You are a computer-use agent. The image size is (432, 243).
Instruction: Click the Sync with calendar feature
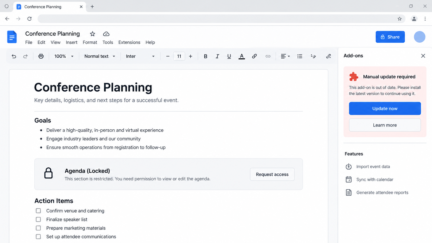[x=369, y=179]
